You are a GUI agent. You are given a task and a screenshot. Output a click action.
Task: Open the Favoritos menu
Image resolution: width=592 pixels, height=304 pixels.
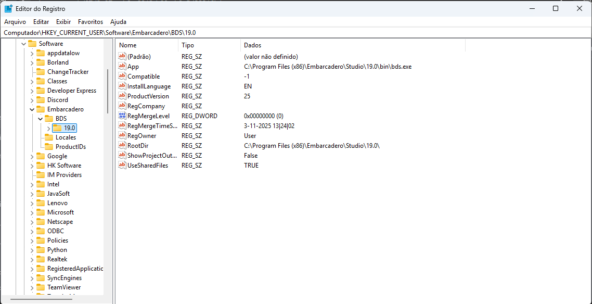click(x=91, y=22)
